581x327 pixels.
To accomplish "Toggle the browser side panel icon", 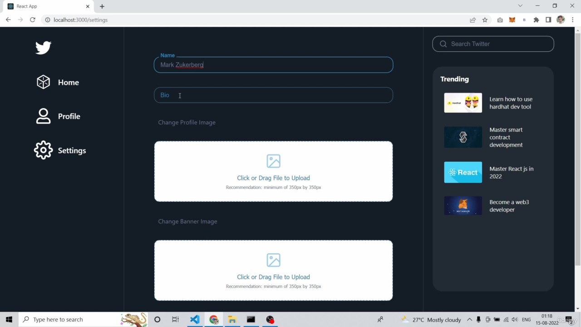I will [x=548, y=20].
